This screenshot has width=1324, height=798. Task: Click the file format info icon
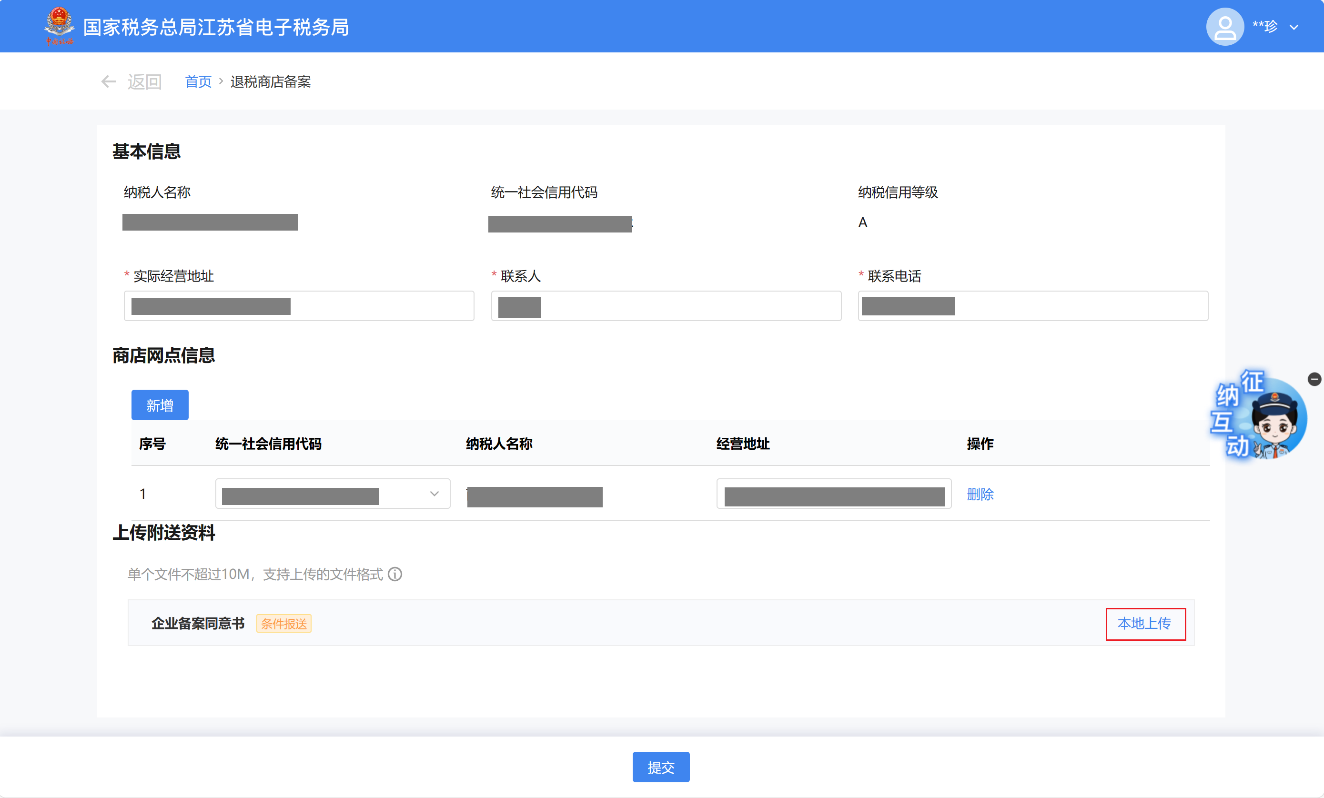pos(395,575)
